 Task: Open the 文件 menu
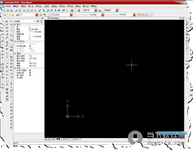8,6
